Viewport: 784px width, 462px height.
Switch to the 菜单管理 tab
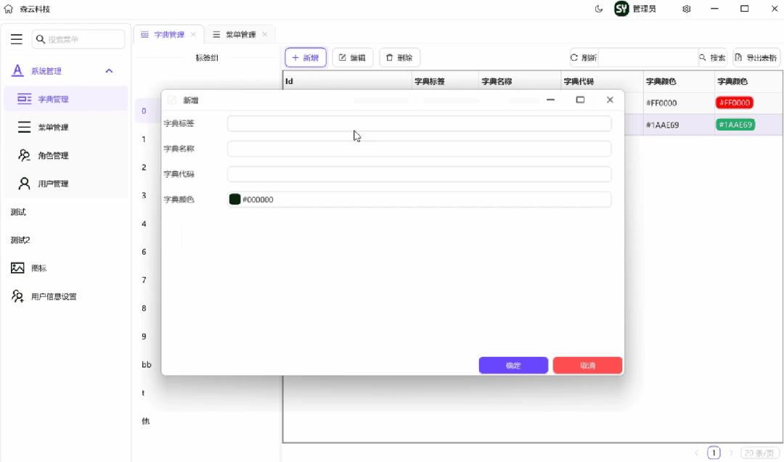(x=240, y=33)
